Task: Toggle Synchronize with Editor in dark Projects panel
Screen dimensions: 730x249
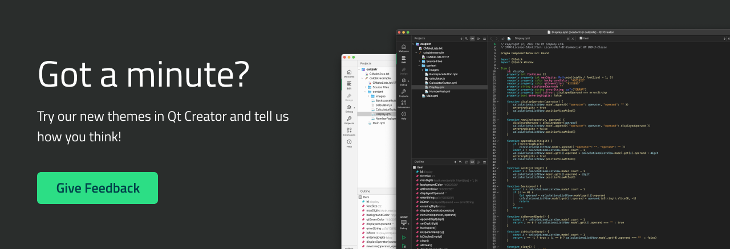Action: click(x=472, y=38)
